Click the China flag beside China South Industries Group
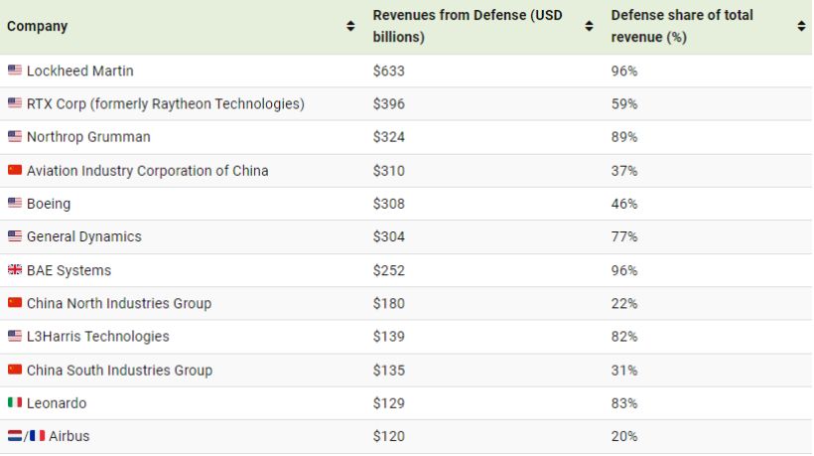 pos(14,370)
